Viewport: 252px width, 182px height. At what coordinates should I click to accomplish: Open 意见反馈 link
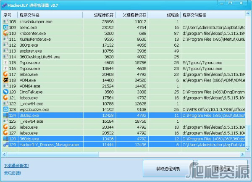[13, 173]
